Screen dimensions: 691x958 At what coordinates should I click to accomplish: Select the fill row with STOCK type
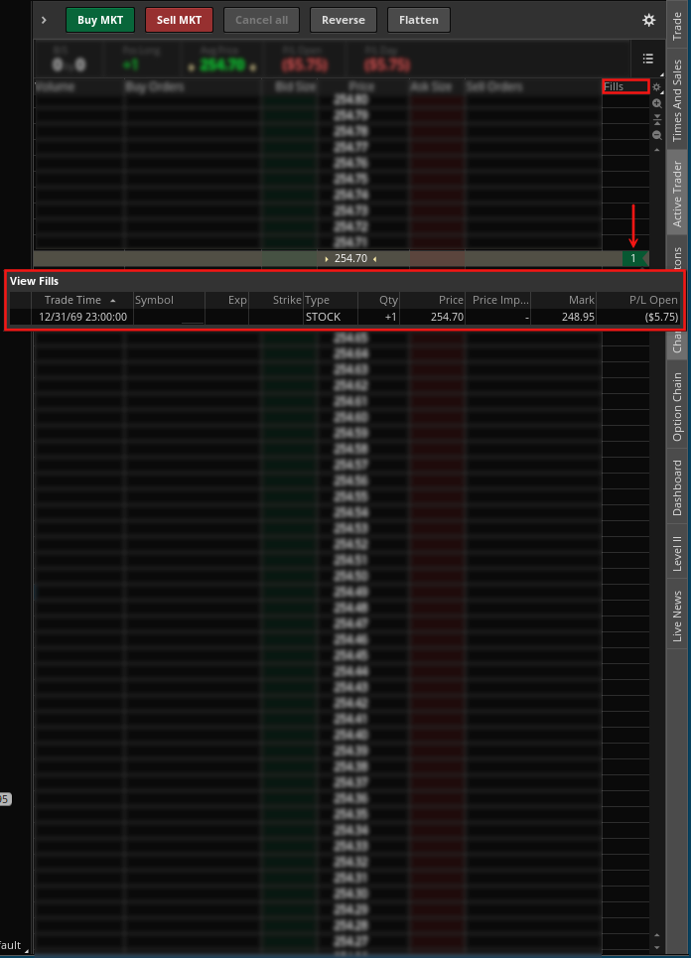323,317
